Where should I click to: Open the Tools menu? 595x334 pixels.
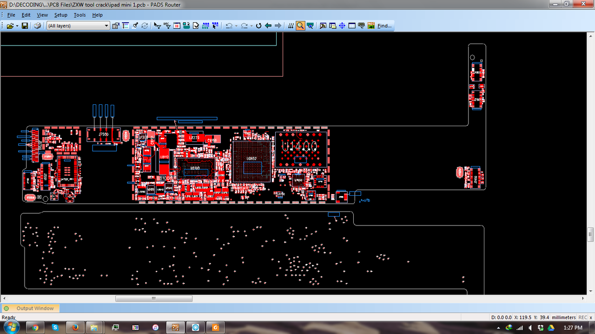(x=80, y=15)
